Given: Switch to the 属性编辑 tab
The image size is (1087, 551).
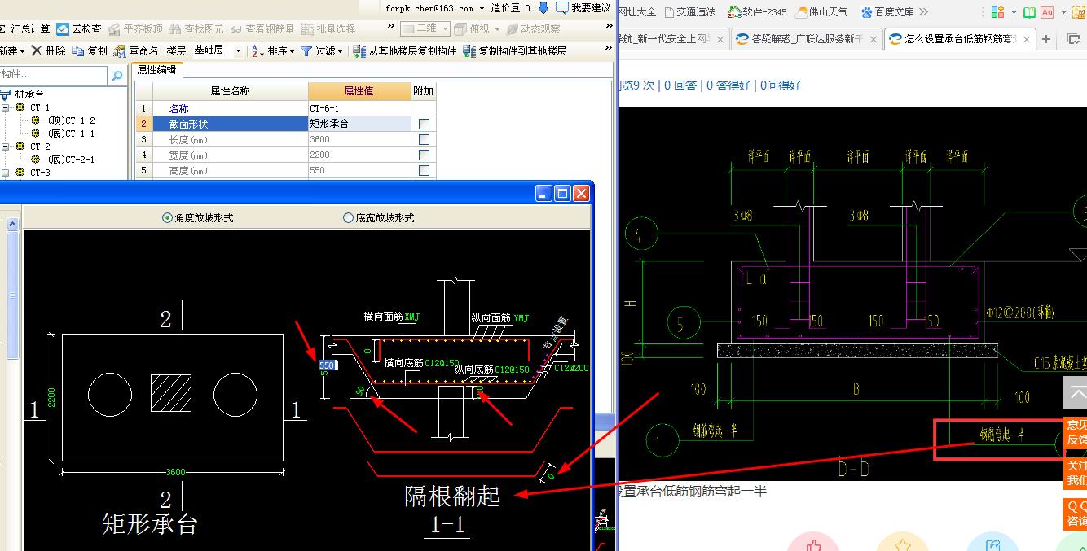Looking at the screenshot, I should 156,70.
